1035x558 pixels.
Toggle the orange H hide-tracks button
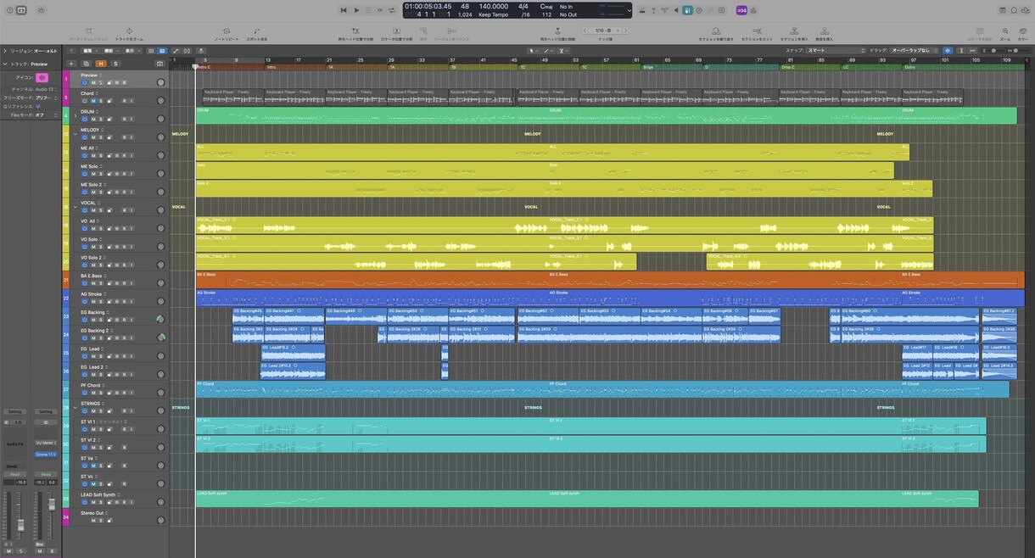click(101, 64)
